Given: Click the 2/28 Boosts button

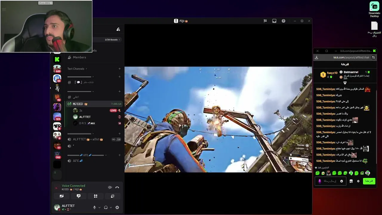Looking at the screenshot, I should [112, 40].
